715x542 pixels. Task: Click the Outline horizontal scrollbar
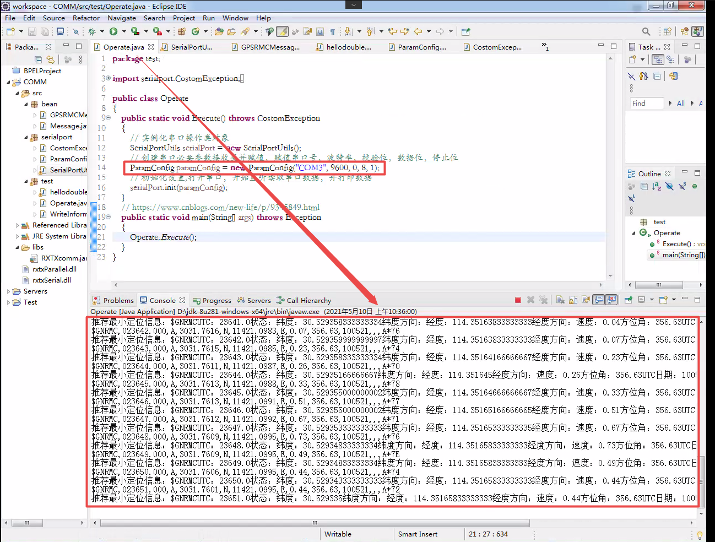[659, 285]
